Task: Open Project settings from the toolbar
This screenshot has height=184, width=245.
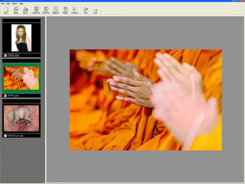Action: (75, 10)
